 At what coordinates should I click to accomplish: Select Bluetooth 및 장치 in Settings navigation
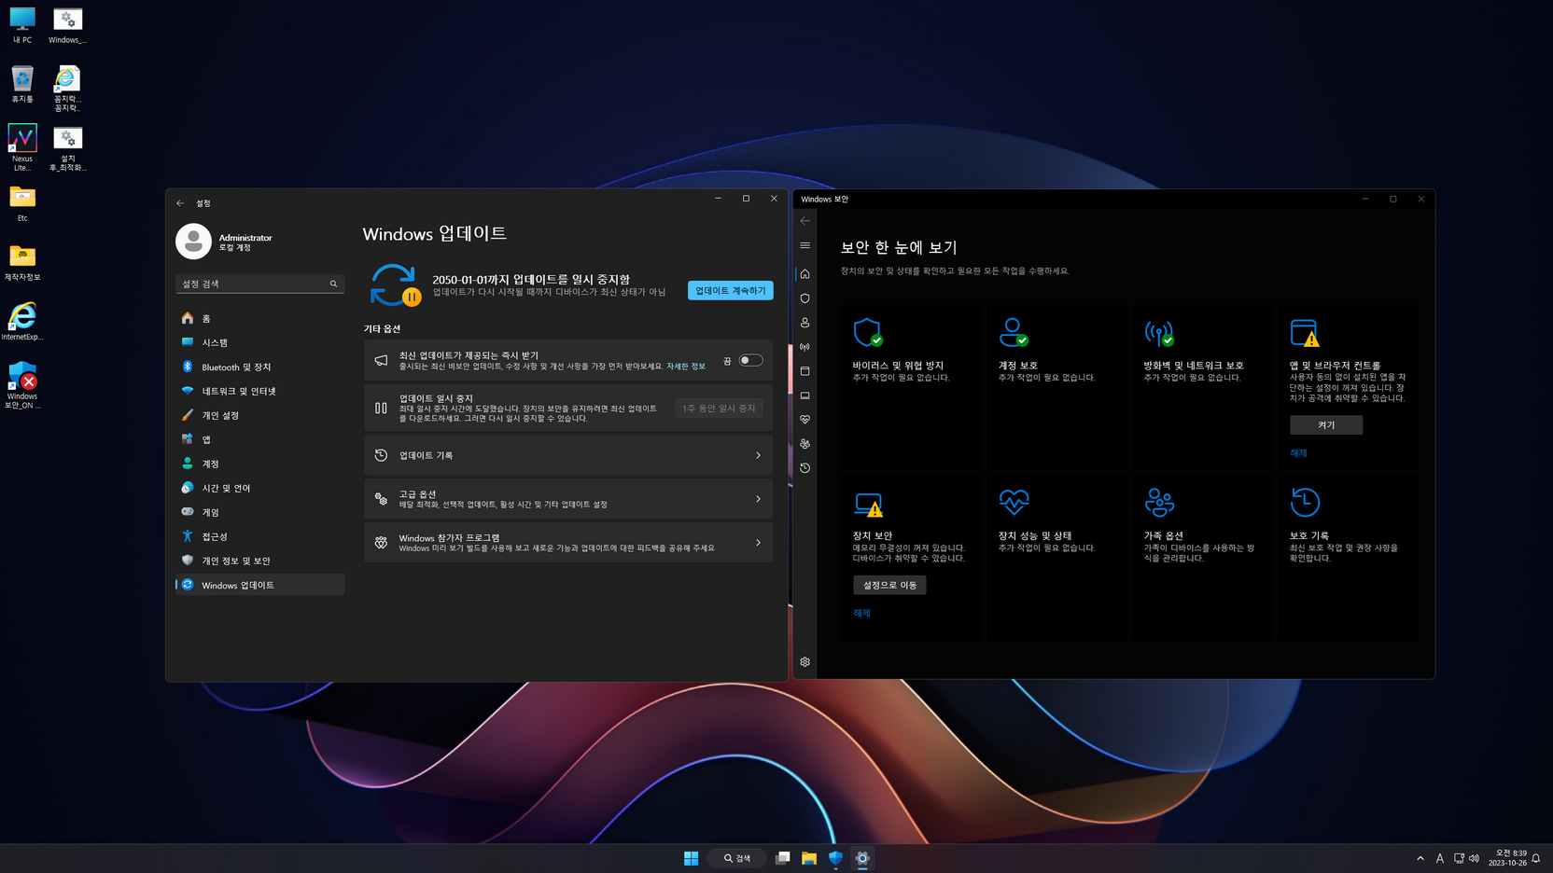pos(259,367)
